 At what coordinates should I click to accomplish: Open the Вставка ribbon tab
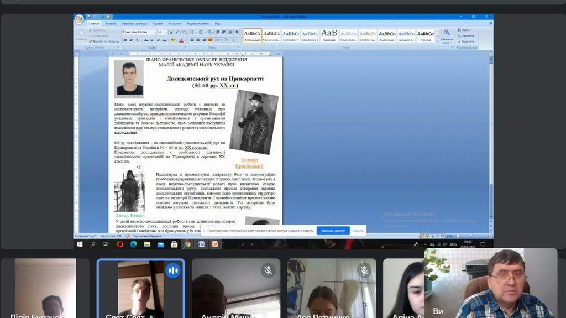point(111,24)
